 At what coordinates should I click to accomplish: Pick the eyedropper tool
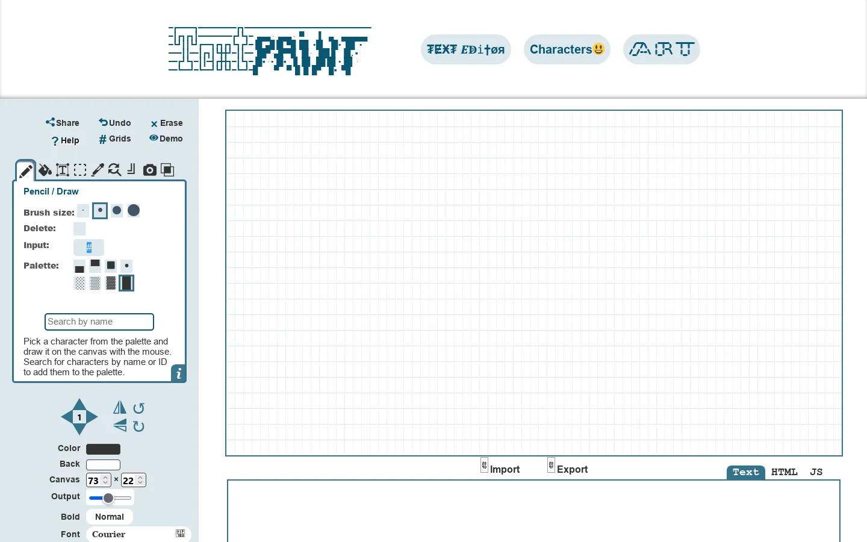point(98,170)
